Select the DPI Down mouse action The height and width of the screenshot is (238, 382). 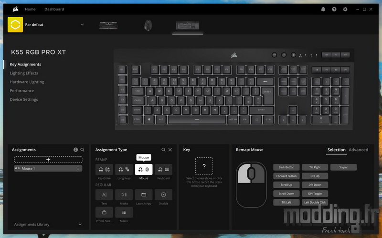(315, 185)
